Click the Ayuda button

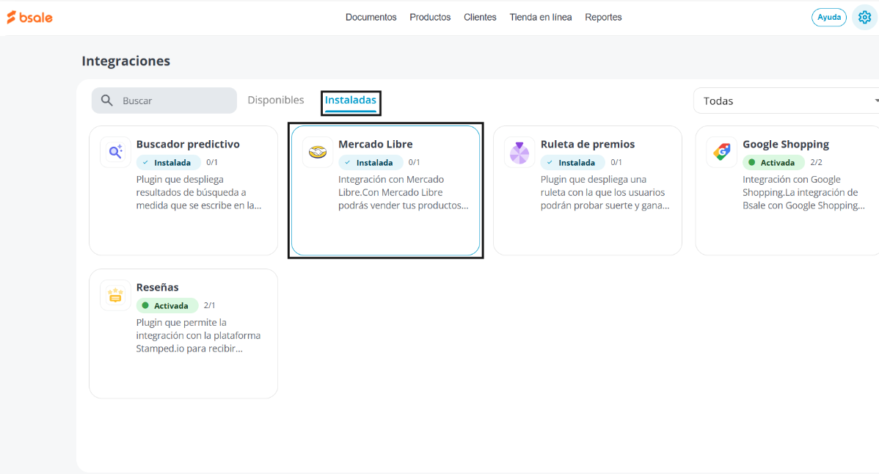click(x=828, y=18)
